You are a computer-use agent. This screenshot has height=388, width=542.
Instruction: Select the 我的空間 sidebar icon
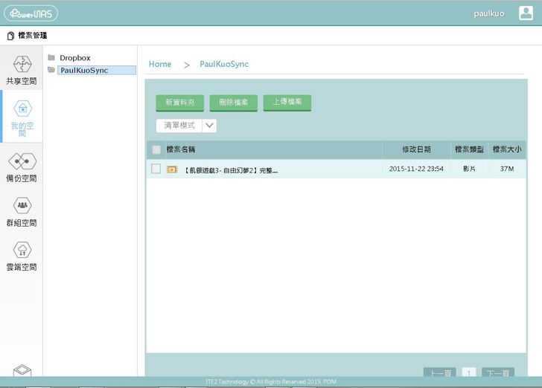[22, 109]
